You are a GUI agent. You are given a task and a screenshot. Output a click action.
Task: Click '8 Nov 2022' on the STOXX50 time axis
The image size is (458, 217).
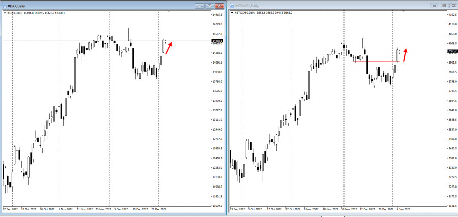(x=312, y=209)
